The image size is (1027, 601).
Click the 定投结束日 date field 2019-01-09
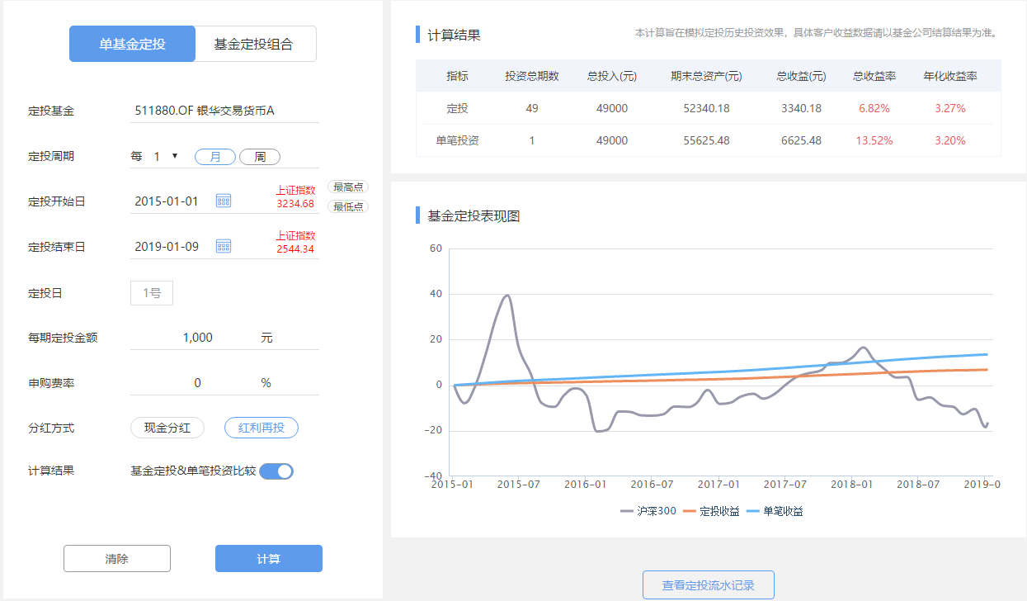pyautogui.click(x=167, y=246)
